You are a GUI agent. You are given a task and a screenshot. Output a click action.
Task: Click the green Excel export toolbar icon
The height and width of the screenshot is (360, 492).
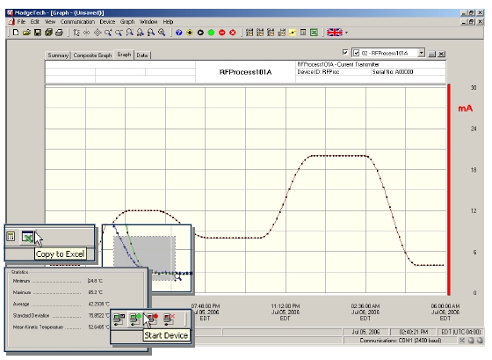pos(314,33)
